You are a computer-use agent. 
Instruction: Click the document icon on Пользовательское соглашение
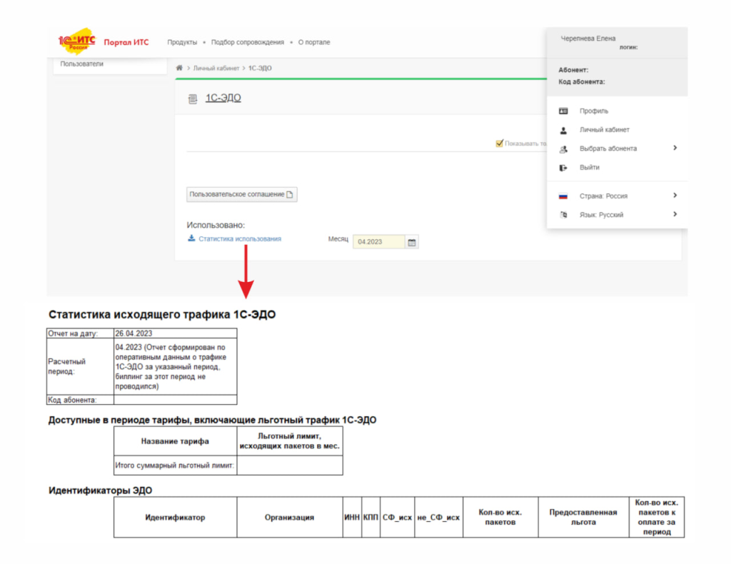coord(290,194)
